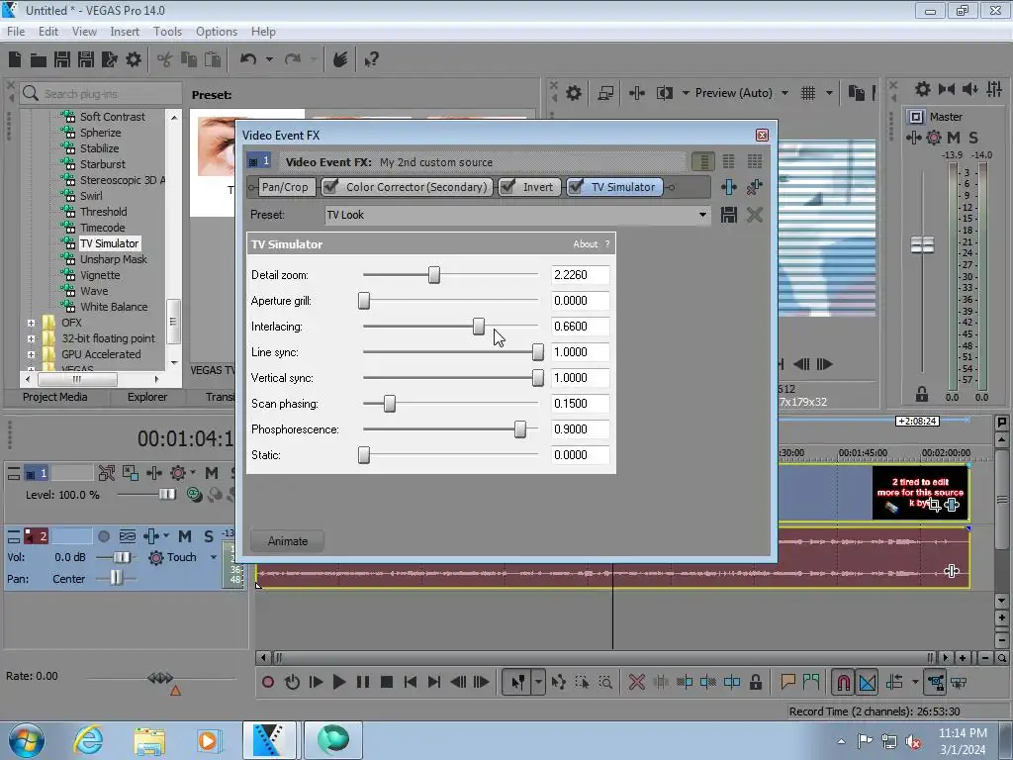Open Preview (Auto) quality dropdown

[784, 93]
